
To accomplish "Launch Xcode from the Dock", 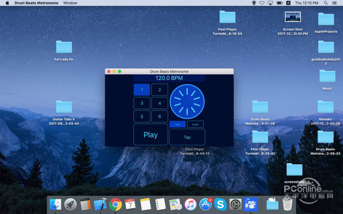I will [x=100, y=204].
